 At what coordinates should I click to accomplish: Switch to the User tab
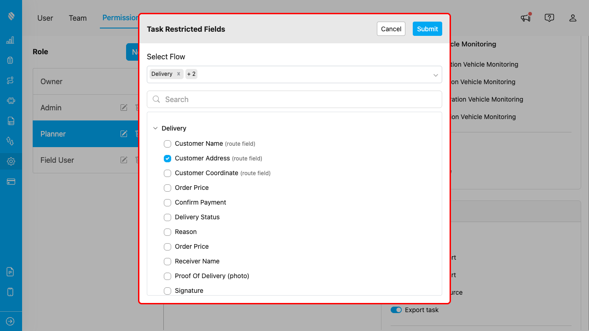(x=45, y=18)
